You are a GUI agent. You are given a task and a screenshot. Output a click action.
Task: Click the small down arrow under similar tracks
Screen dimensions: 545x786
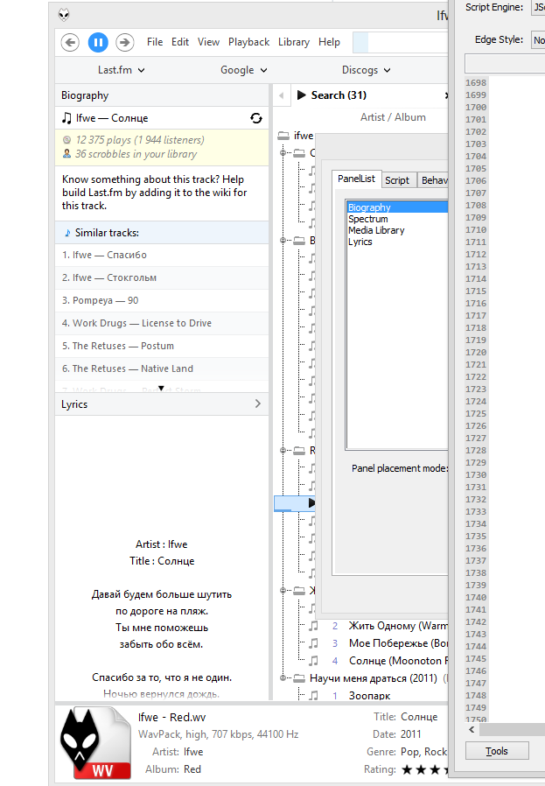coord(161,389)
